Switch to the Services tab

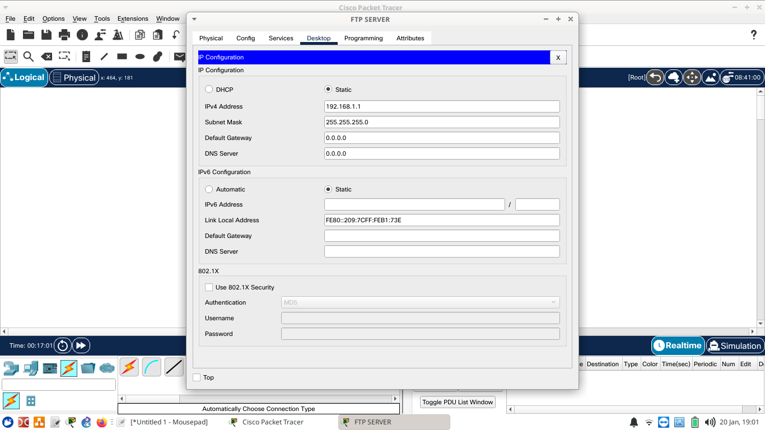281,38
